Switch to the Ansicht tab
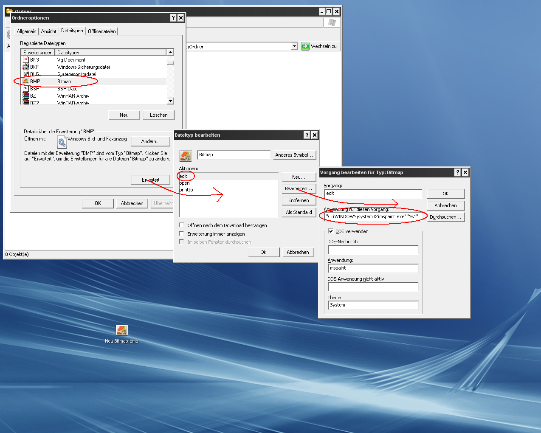The image size is (541, 433). 48,31
